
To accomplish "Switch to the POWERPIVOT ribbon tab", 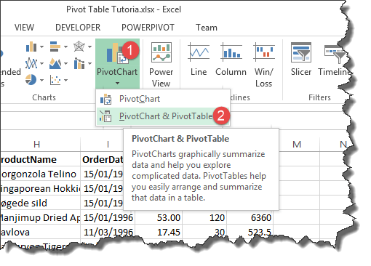I will point(148,28).
